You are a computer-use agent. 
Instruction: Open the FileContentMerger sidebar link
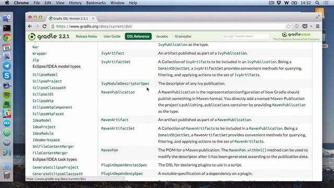click(50, 153)
